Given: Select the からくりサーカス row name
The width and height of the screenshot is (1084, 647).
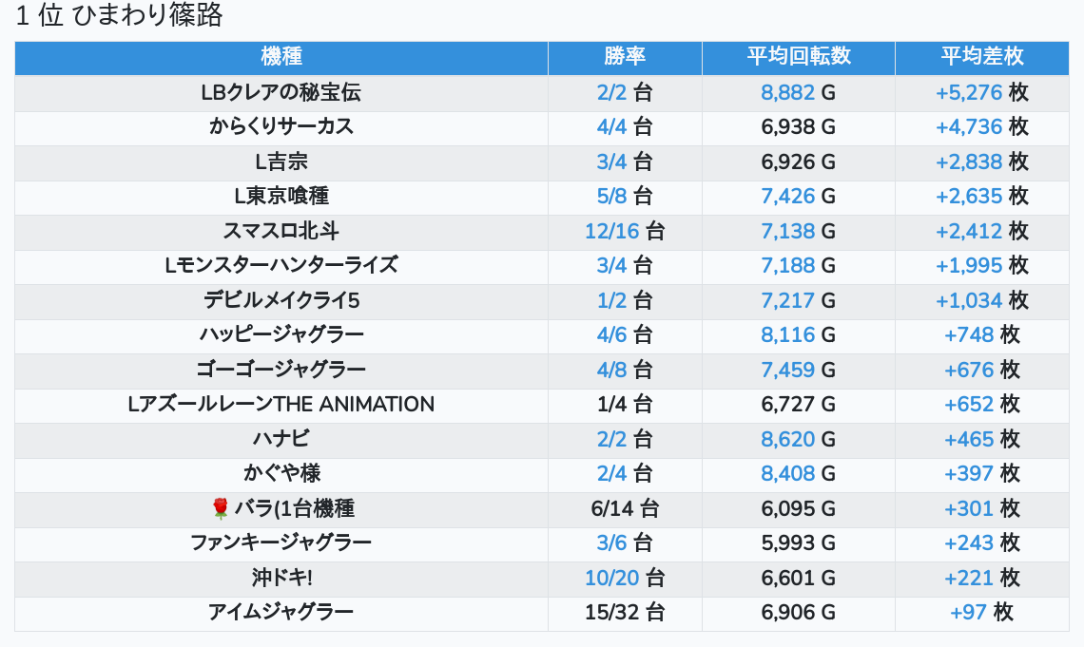Looking at the screenshot, I should click(x=281, y=126).
